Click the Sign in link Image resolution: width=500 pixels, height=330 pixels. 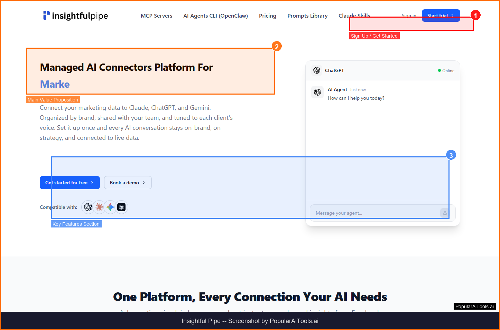[409, 16]
